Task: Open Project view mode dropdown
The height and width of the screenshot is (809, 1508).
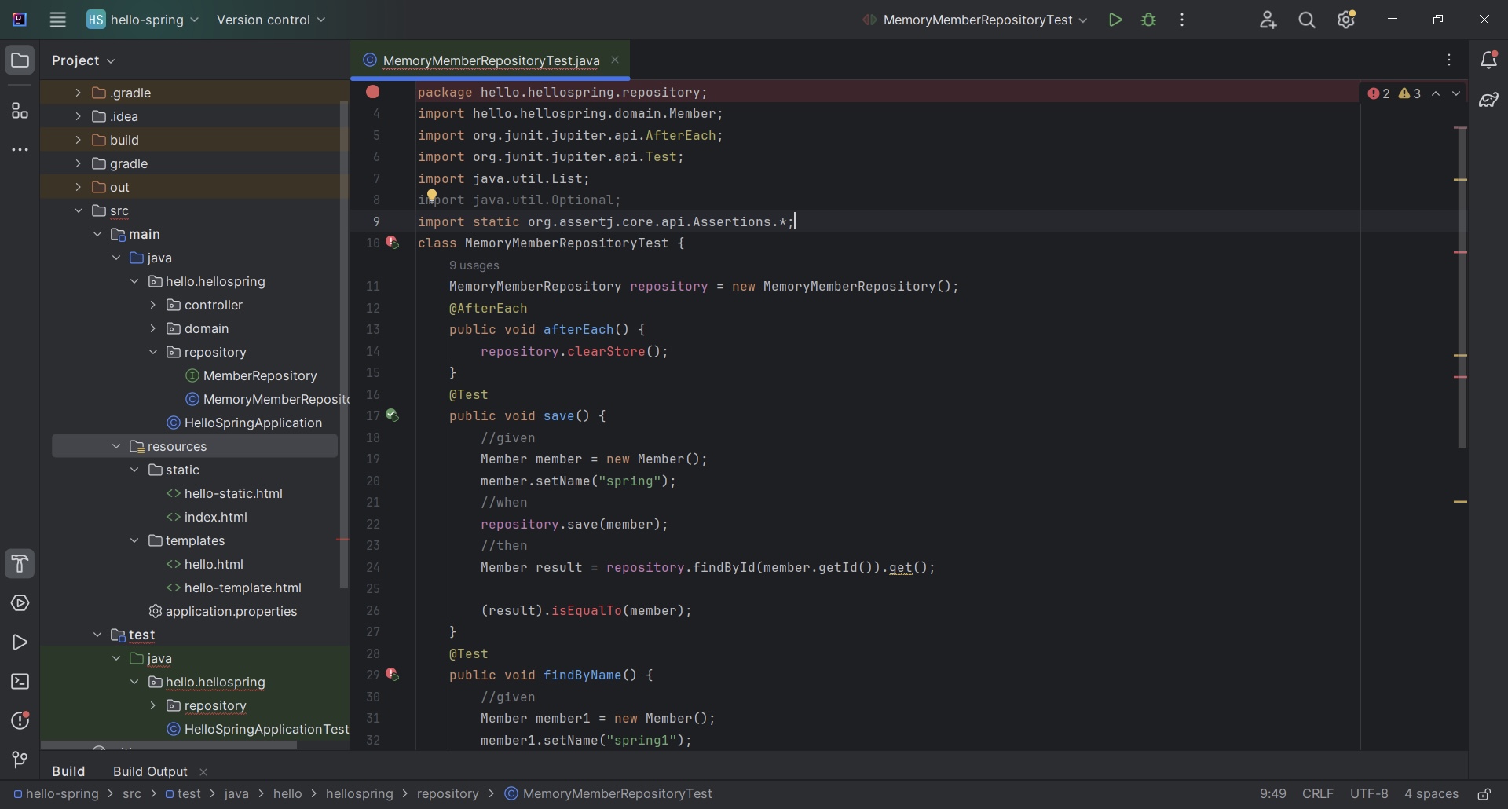Action: (x=83, y=60)
